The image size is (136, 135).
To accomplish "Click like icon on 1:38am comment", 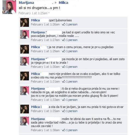I will click(x=64, y=130).
